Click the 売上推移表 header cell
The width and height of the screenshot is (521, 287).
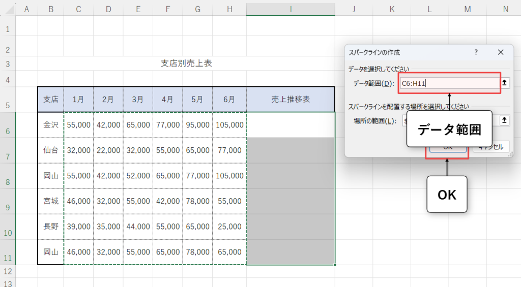coord(291,100)
